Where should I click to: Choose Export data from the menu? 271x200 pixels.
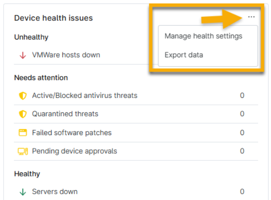184,55
